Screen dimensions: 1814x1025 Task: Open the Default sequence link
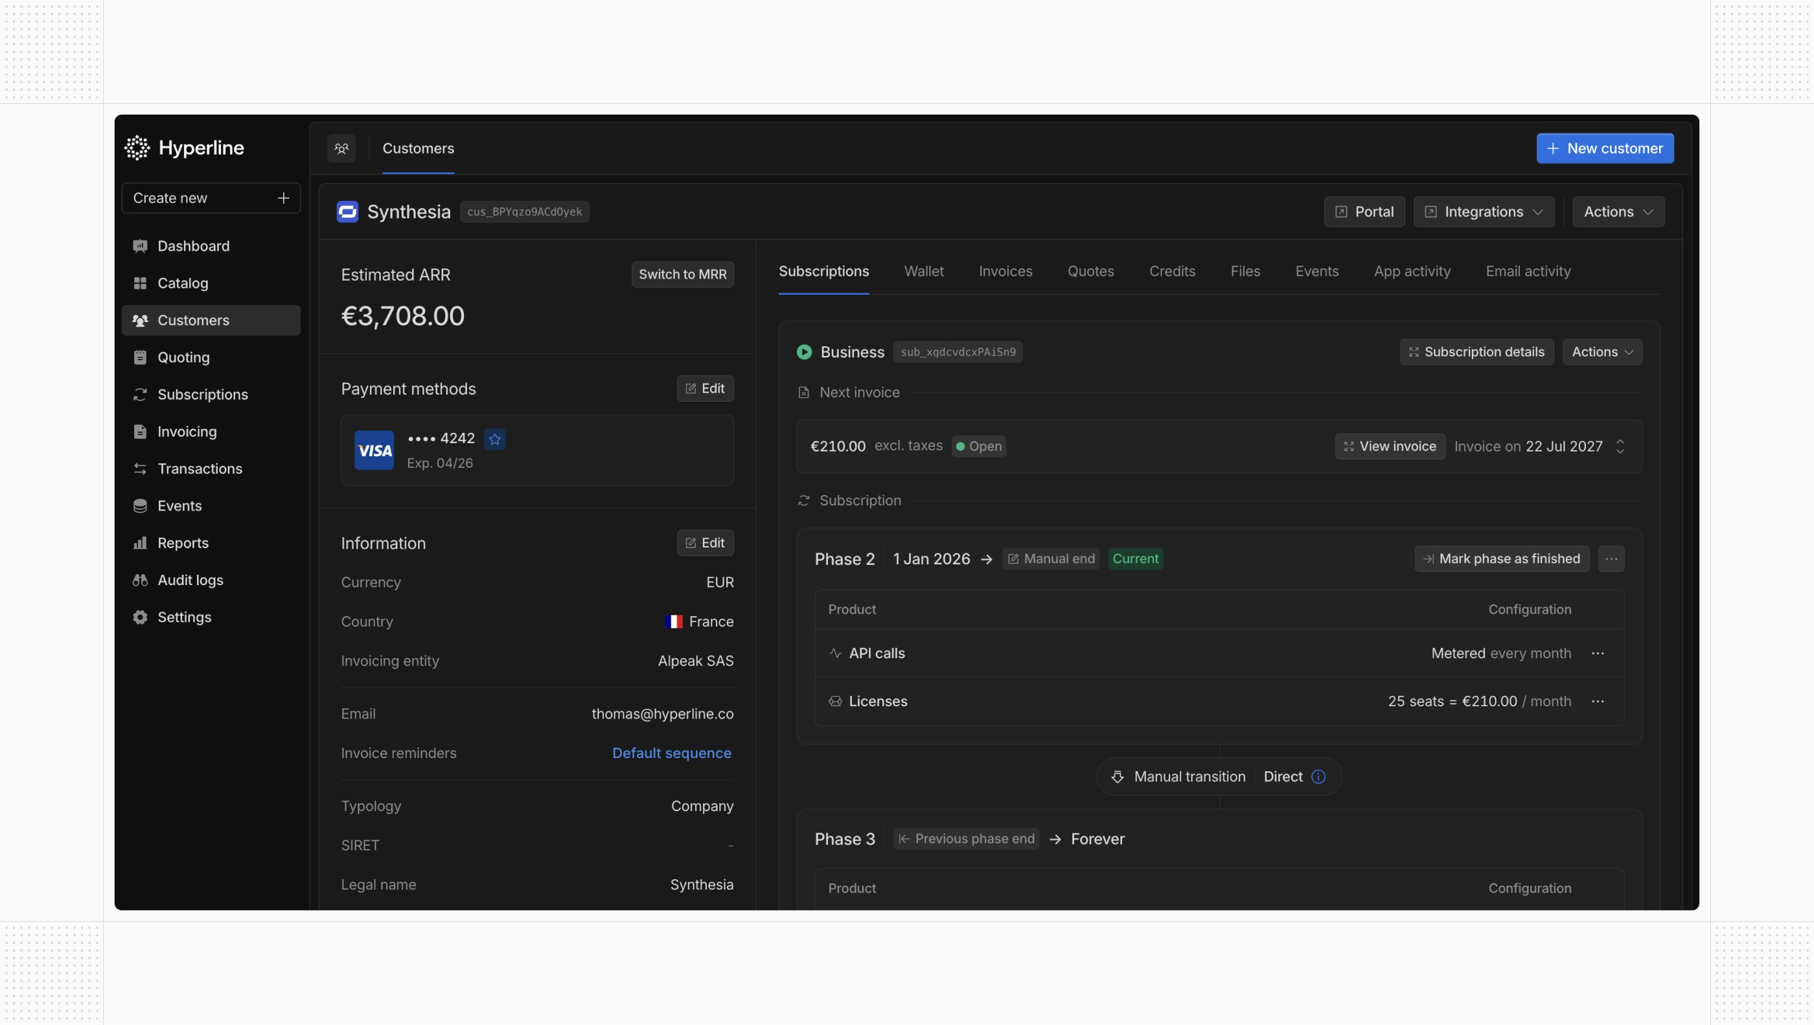point(671,752)
